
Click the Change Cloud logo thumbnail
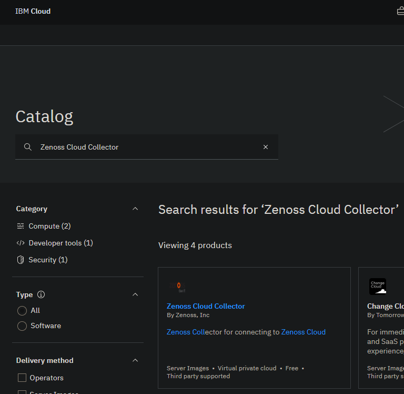click(x=378, y=287)
